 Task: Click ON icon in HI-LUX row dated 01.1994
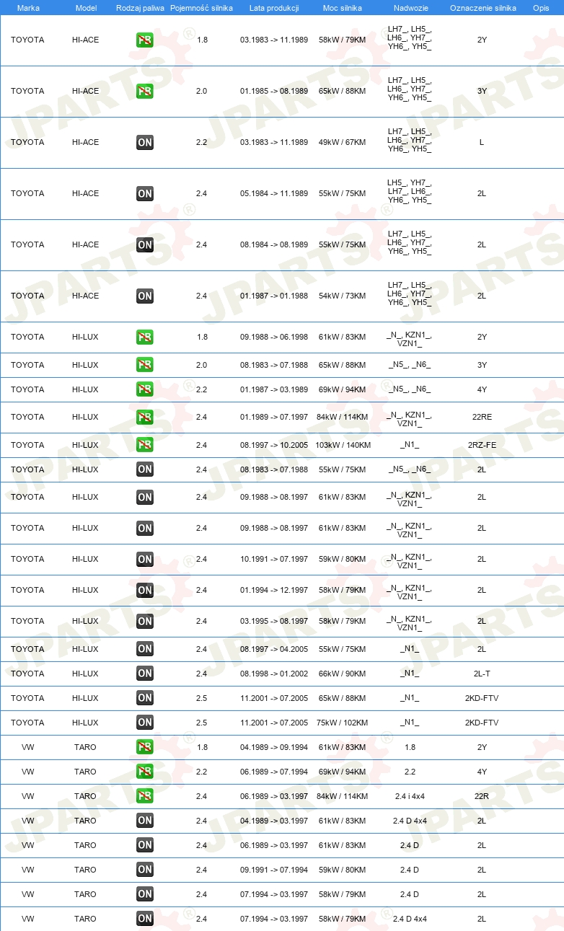coord(145,591)
